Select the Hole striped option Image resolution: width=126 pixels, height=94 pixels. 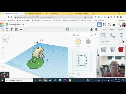pyautogui.click(x=88, y=42)
